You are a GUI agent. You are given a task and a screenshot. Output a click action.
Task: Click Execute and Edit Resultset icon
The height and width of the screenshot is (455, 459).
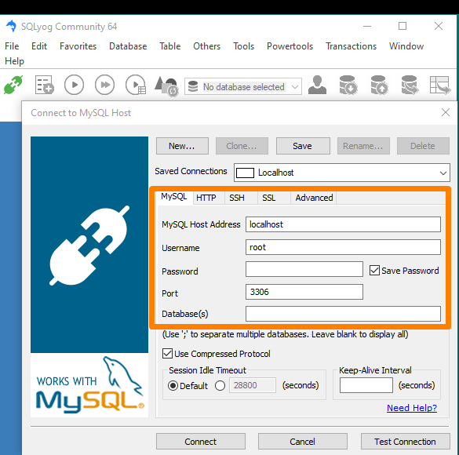(x=136, y=86)
